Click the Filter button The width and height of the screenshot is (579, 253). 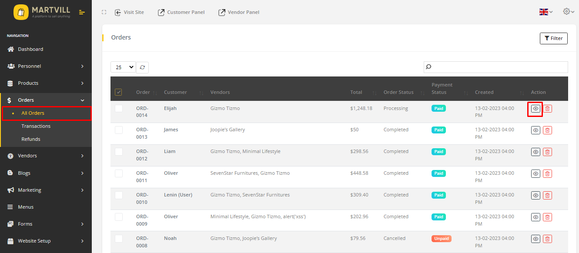[553, 38]
